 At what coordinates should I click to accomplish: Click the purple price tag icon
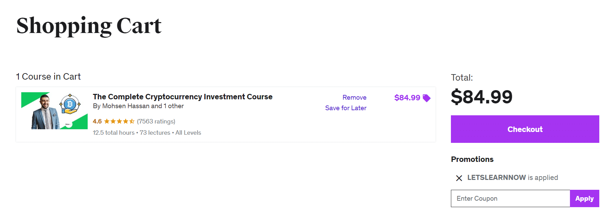click(427, 98)
